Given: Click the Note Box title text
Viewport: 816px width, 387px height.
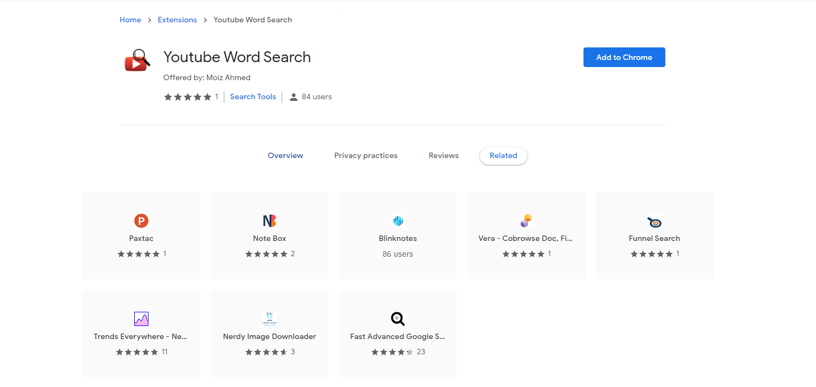Looking at the screenshot, I should pyautogui.click(x=270, y=238).
